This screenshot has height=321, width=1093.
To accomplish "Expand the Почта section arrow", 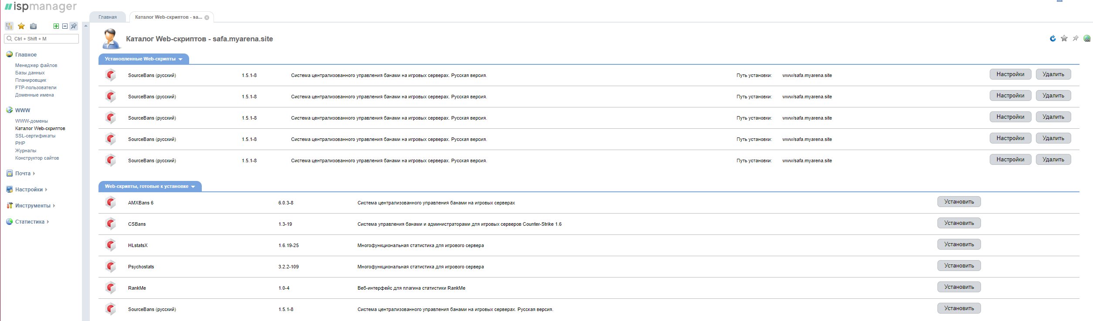I will (x=34, y=174).
